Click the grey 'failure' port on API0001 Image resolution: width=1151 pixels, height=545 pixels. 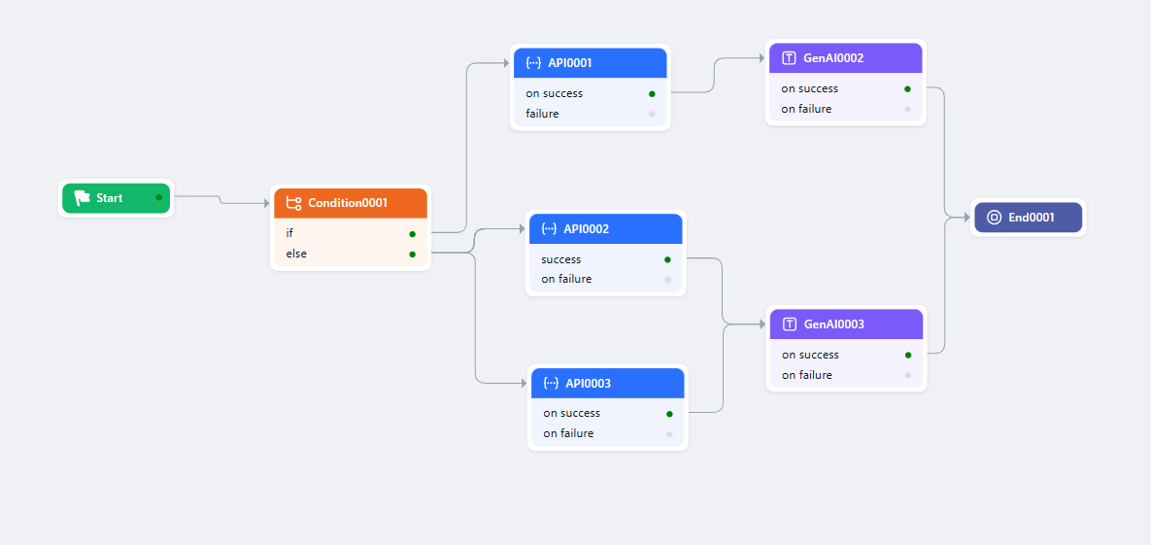652,115
